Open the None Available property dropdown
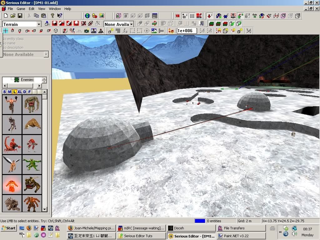The height and width of the screenshot is (240, 320). (x=46, y=54)
